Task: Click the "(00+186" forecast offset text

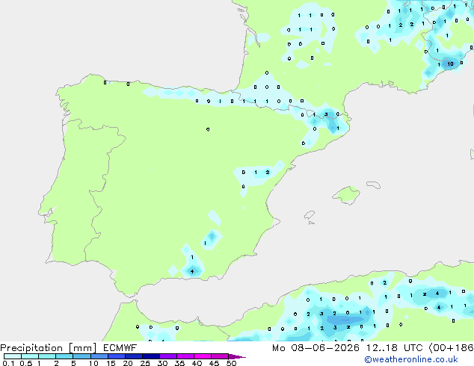Action: 451,348
